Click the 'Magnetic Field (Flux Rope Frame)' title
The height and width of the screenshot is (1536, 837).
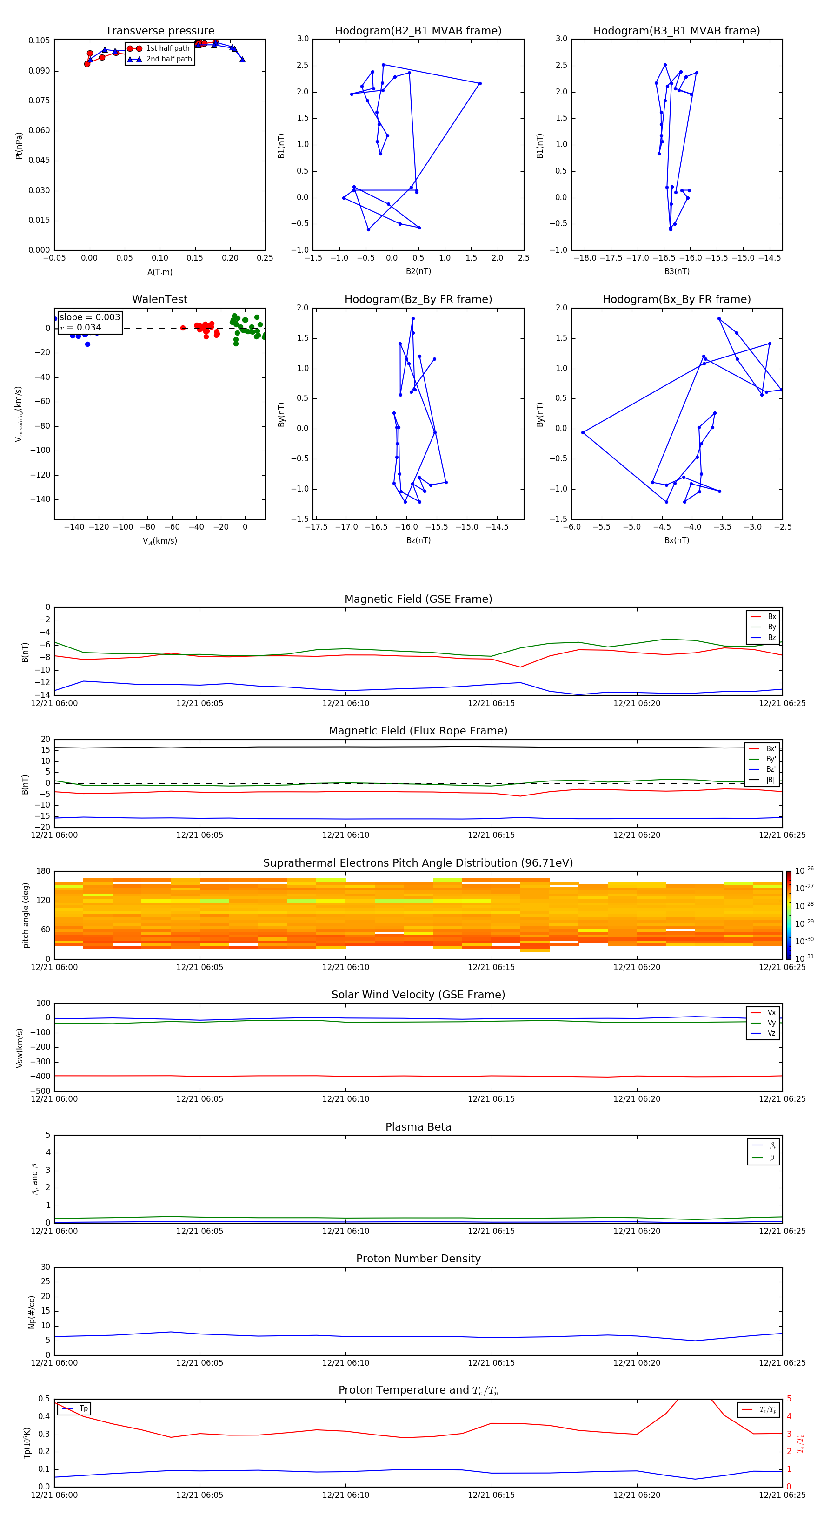[x=418, y=730]
